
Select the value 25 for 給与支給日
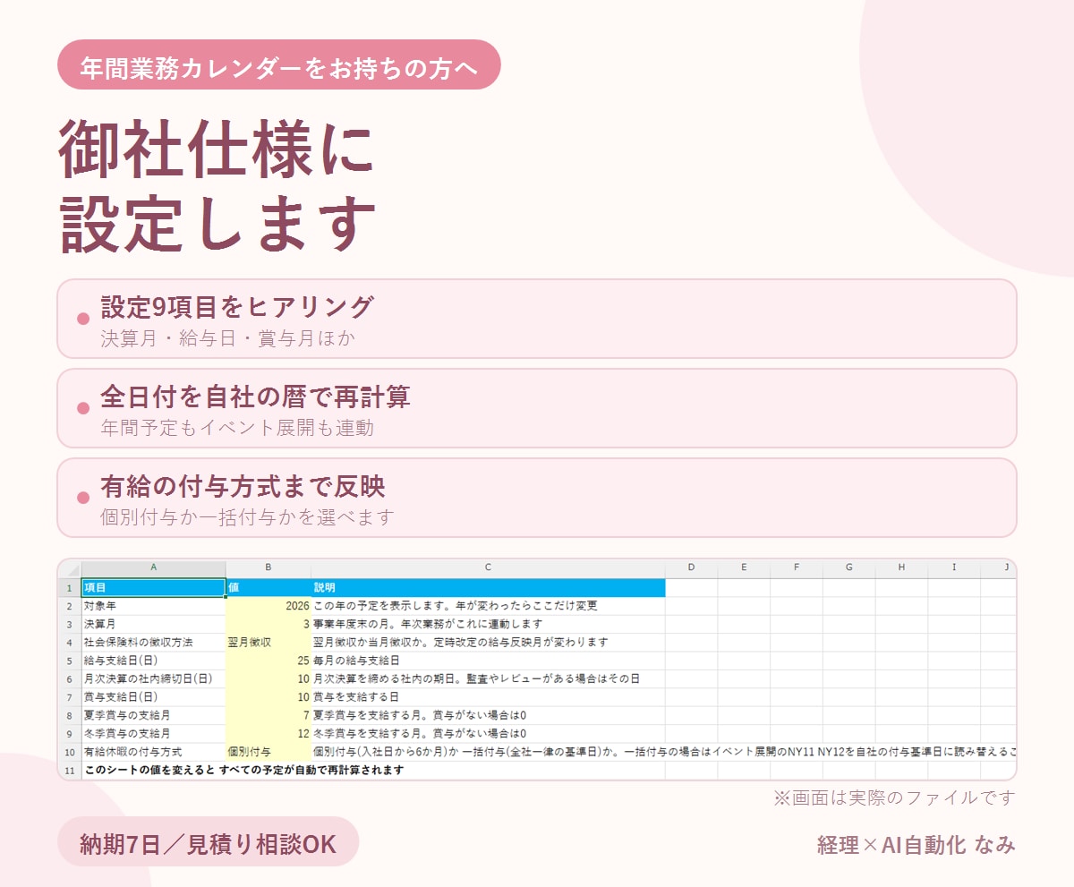268,661
